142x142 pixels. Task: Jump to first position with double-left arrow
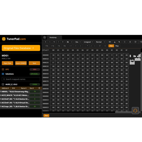[x=46, y=42]
